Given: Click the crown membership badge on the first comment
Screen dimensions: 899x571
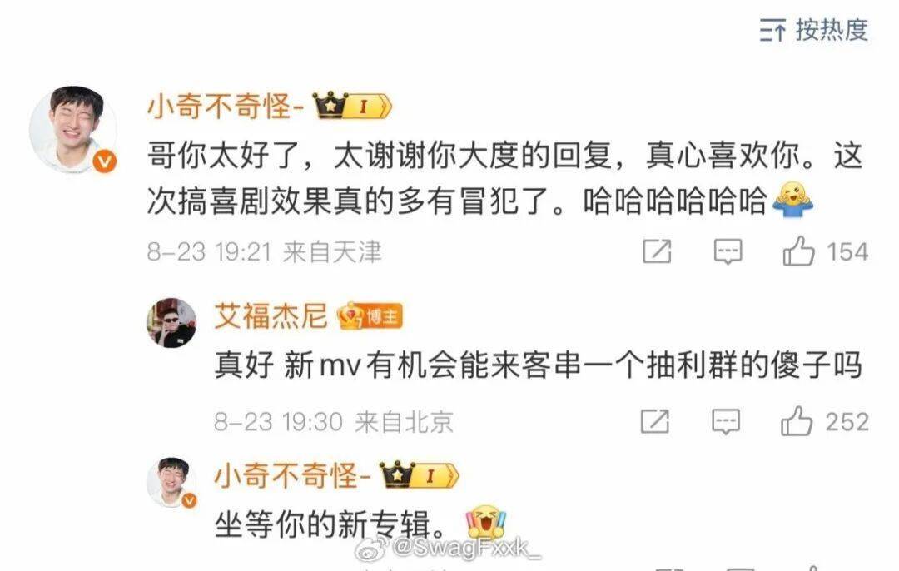Looking at the screenshot, I should coord(352,106).
